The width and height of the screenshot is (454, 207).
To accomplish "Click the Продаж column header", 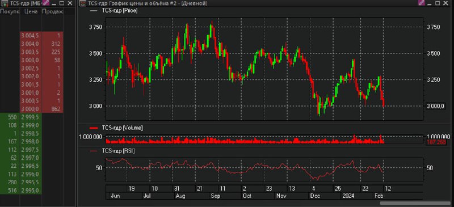I will click(53, 11).
